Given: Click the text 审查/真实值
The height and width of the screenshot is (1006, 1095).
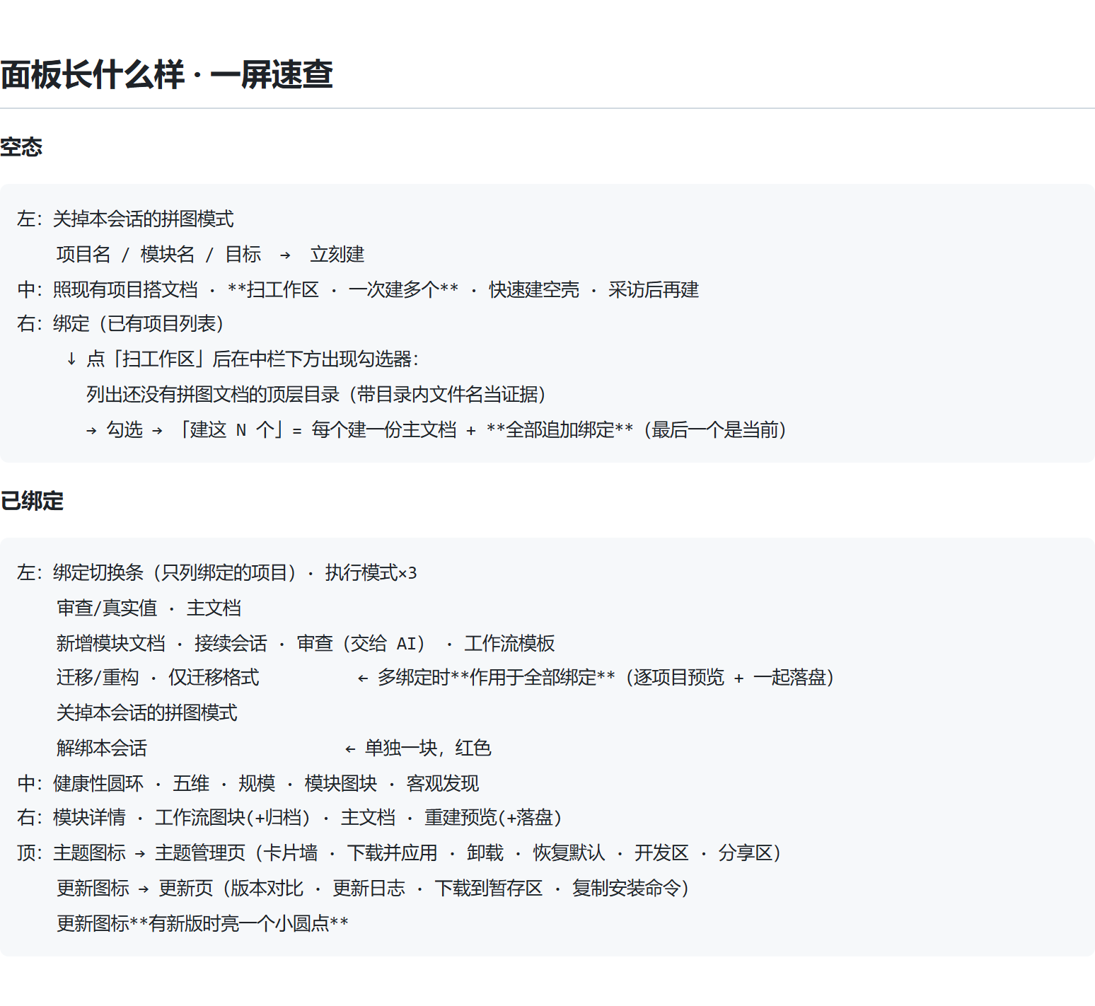Looking at the screenshot, I should [107, 608].
